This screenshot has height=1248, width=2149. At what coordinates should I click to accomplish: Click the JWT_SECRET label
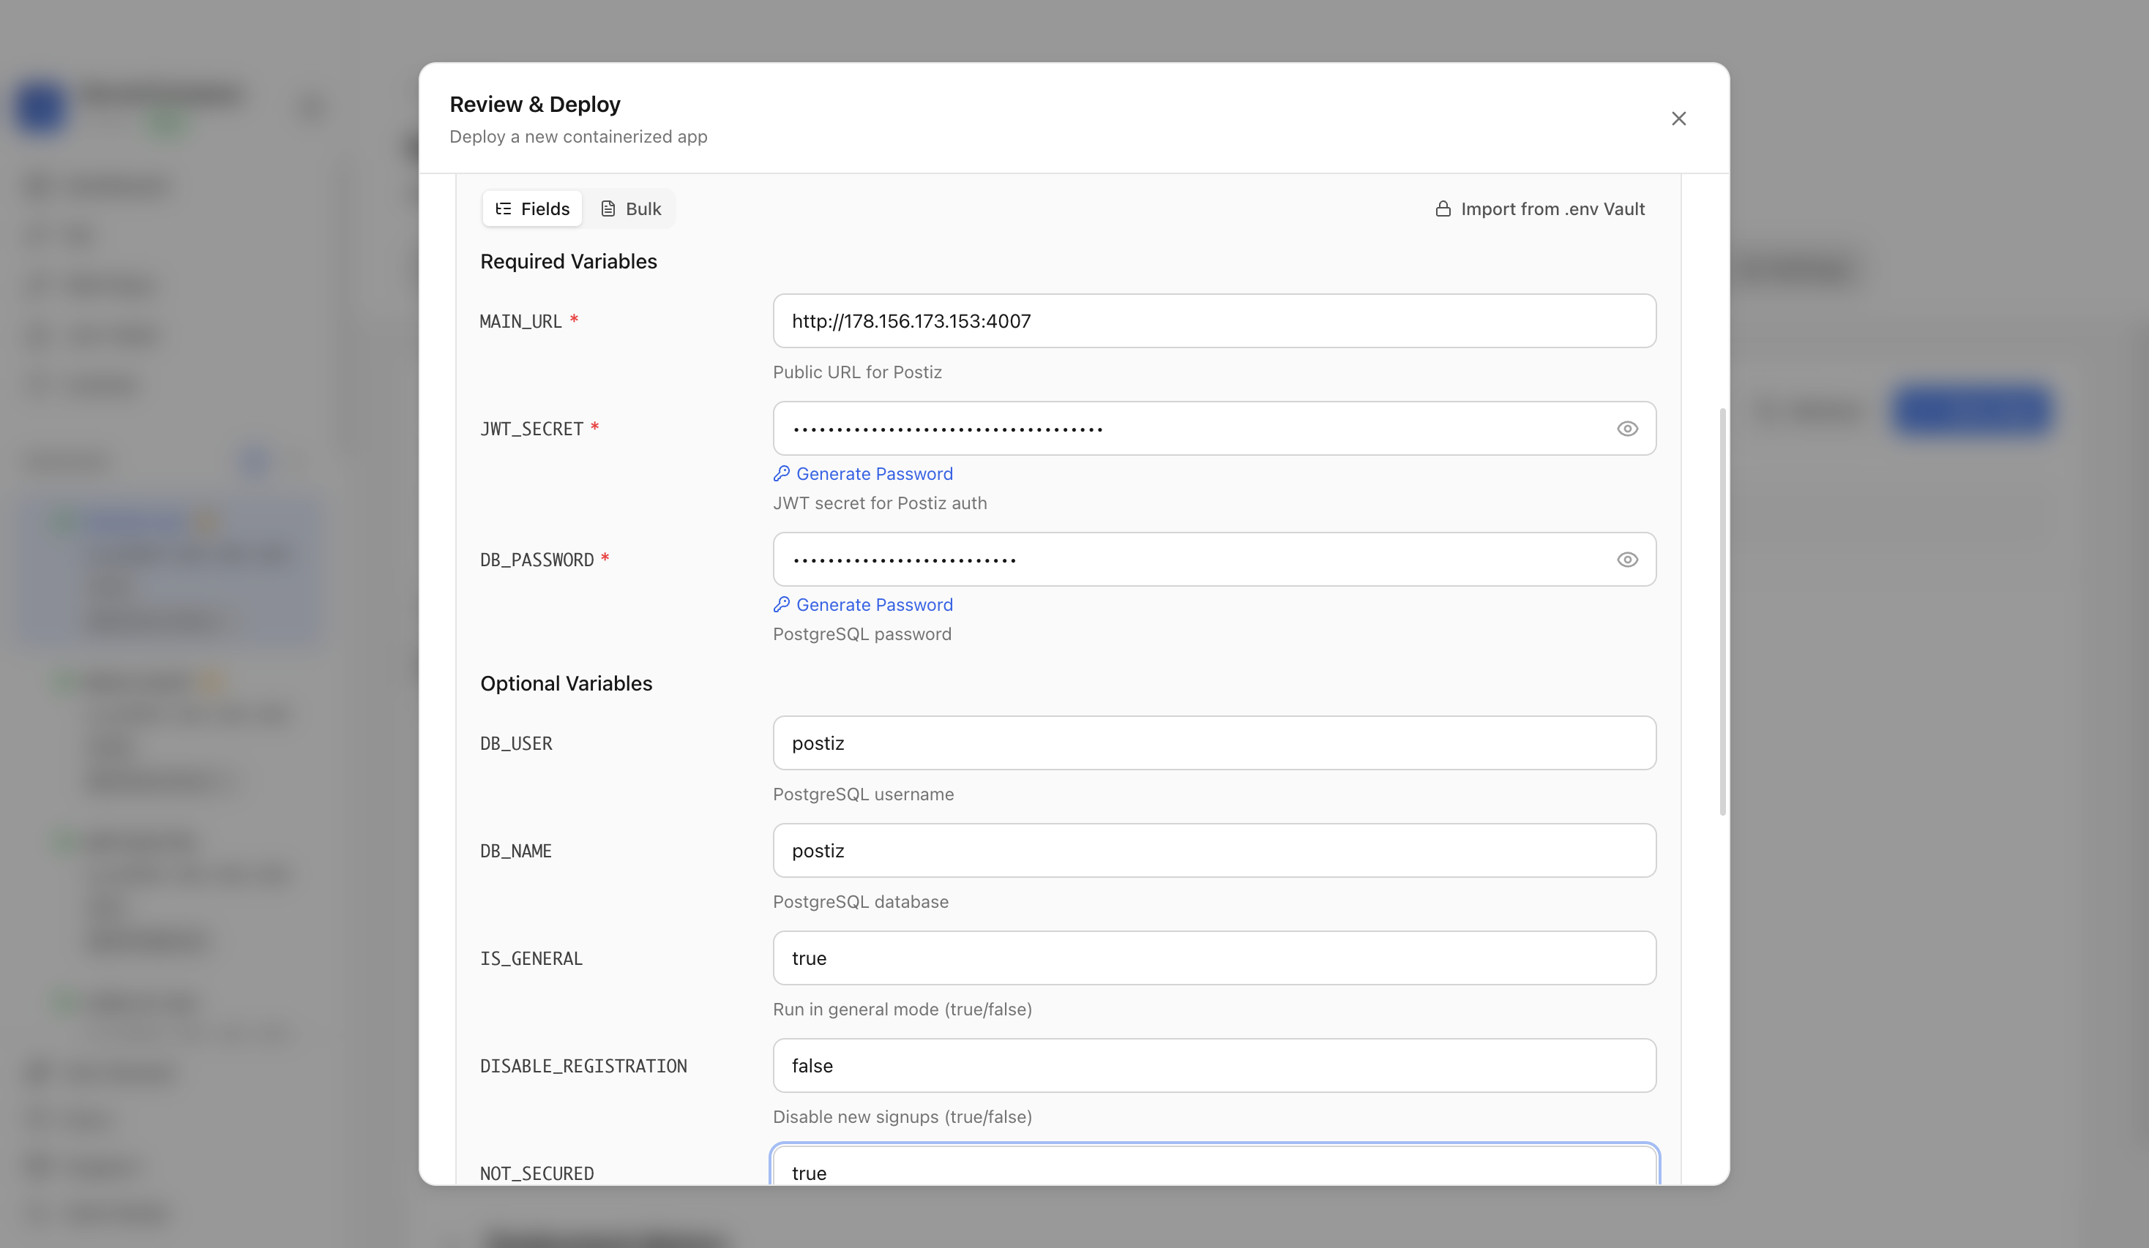pyautogui.click(x=531, y=429)
